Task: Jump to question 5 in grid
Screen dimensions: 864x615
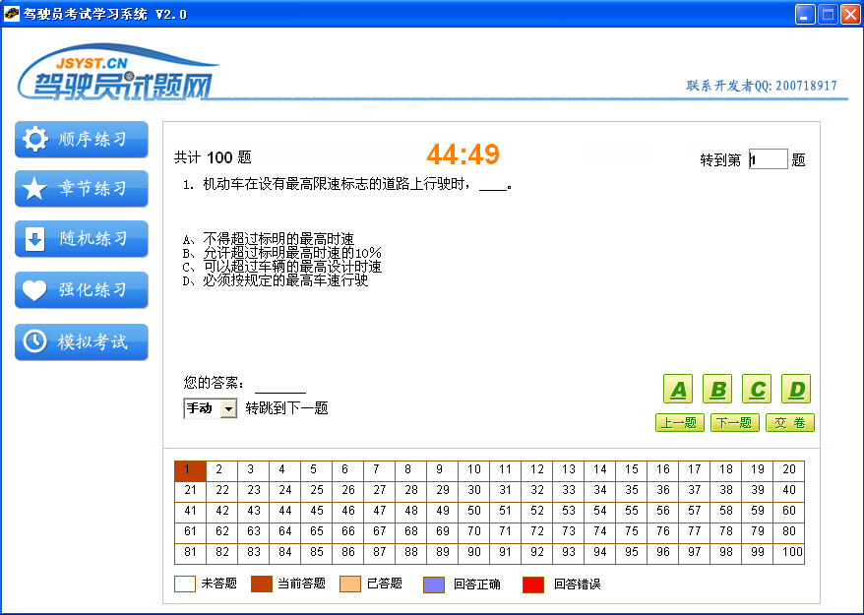Action: point(316,471)
